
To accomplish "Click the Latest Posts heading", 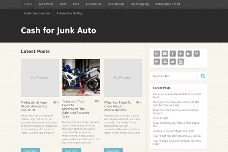I will click(x=35, y=51).
